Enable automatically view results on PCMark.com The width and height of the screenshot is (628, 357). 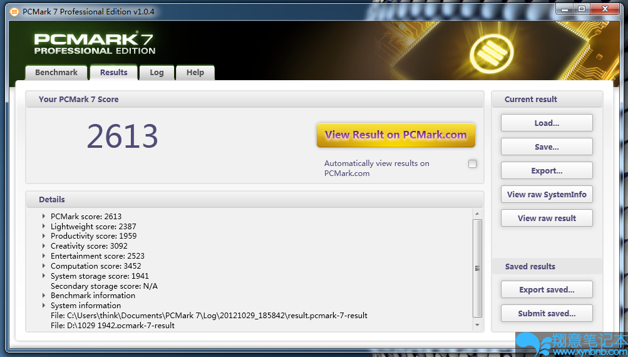tap(473, 163)
